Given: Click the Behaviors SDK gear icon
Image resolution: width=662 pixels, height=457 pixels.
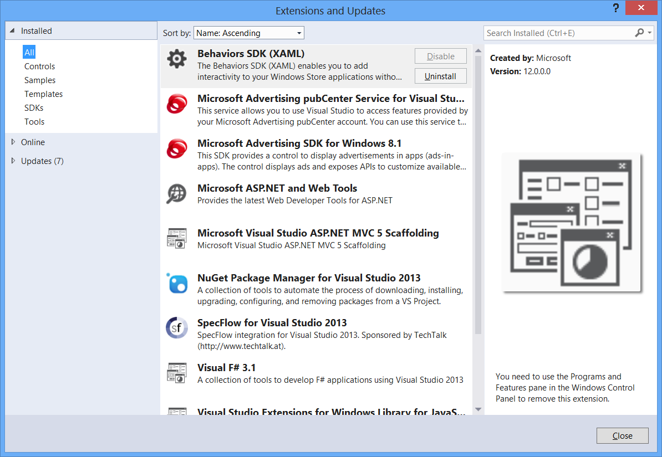Looking at the screenshot, I should [x=177, y=59].
